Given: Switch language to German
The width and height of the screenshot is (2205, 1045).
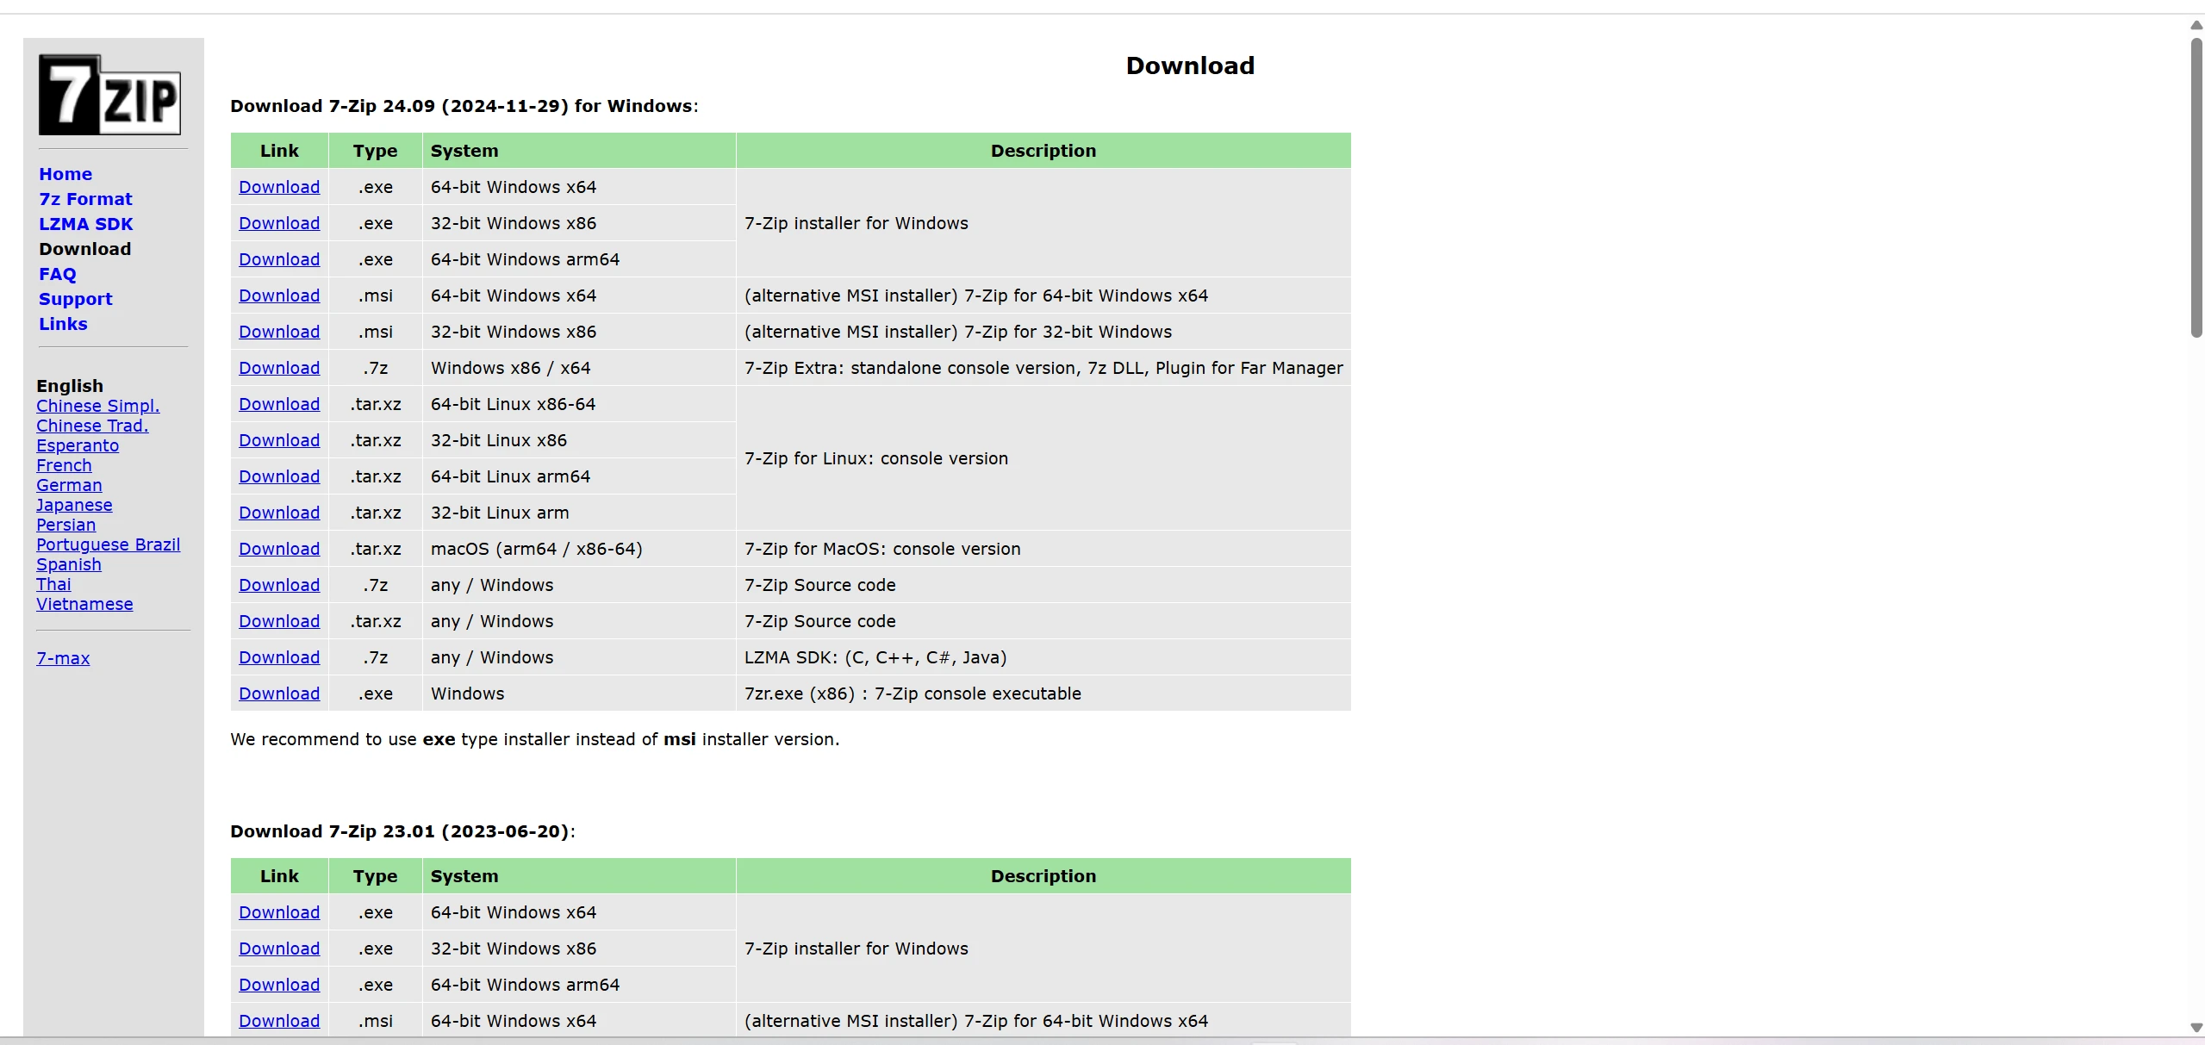Looking at the screenshot, I should pyautogui.click(x=69, y=485).
